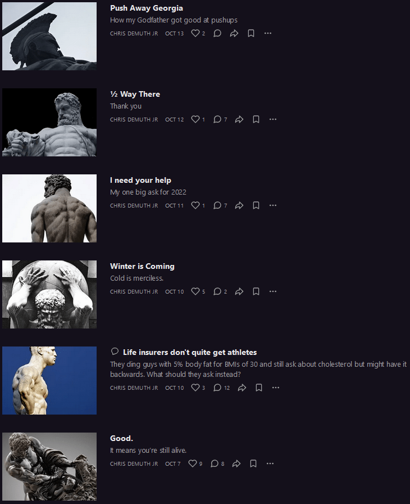The width and height of the screenshot is (410, 504).
Task: Open the Good. post title
Action: [x=121, y=438]
